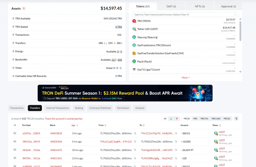256x167 pixels.
Task: Copy the From address in e2492a...22803 row
Action: coord(135,133)
